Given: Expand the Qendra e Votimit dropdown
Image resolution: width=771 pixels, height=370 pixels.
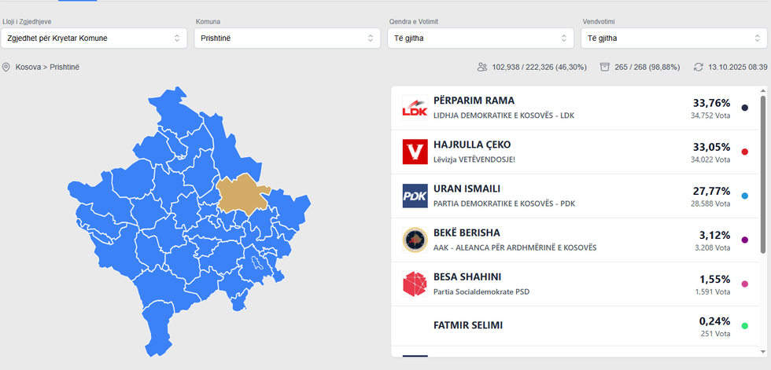Looking at the screenshot, I should point(481,38).
